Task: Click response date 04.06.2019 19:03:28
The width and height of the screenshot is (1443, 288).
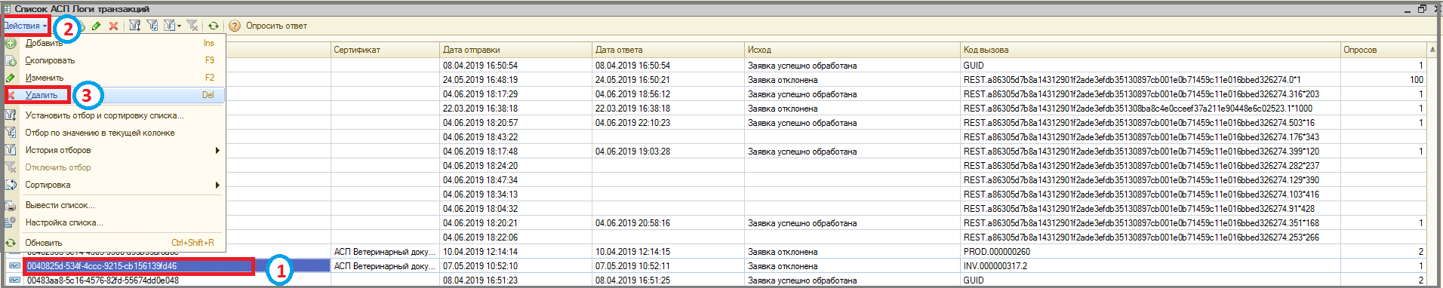Action: point(632,152)
